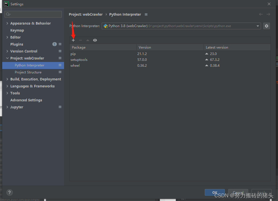Click latest version 67.3.2 cell
The width and height of the screenshot is (278, 201).
tap(215, 59)
